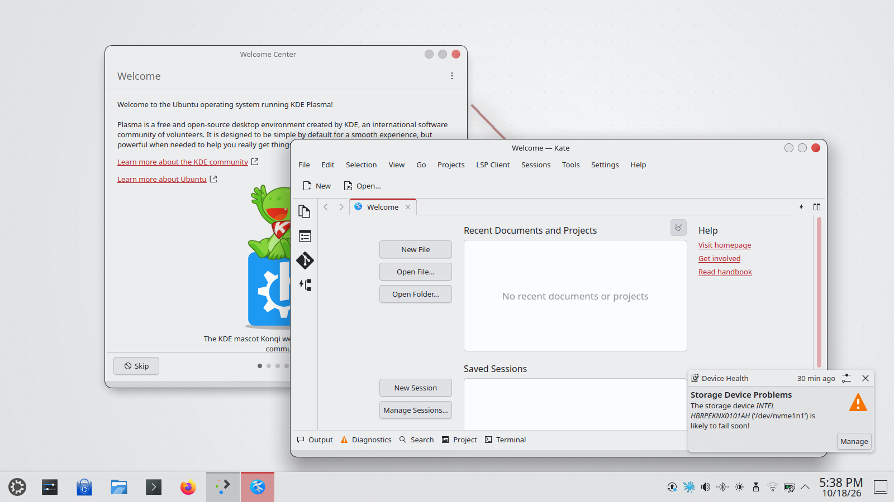894x502 pixels.
Task: Open the Documents sidebar panel in Kate
Action: coord(305,211)
